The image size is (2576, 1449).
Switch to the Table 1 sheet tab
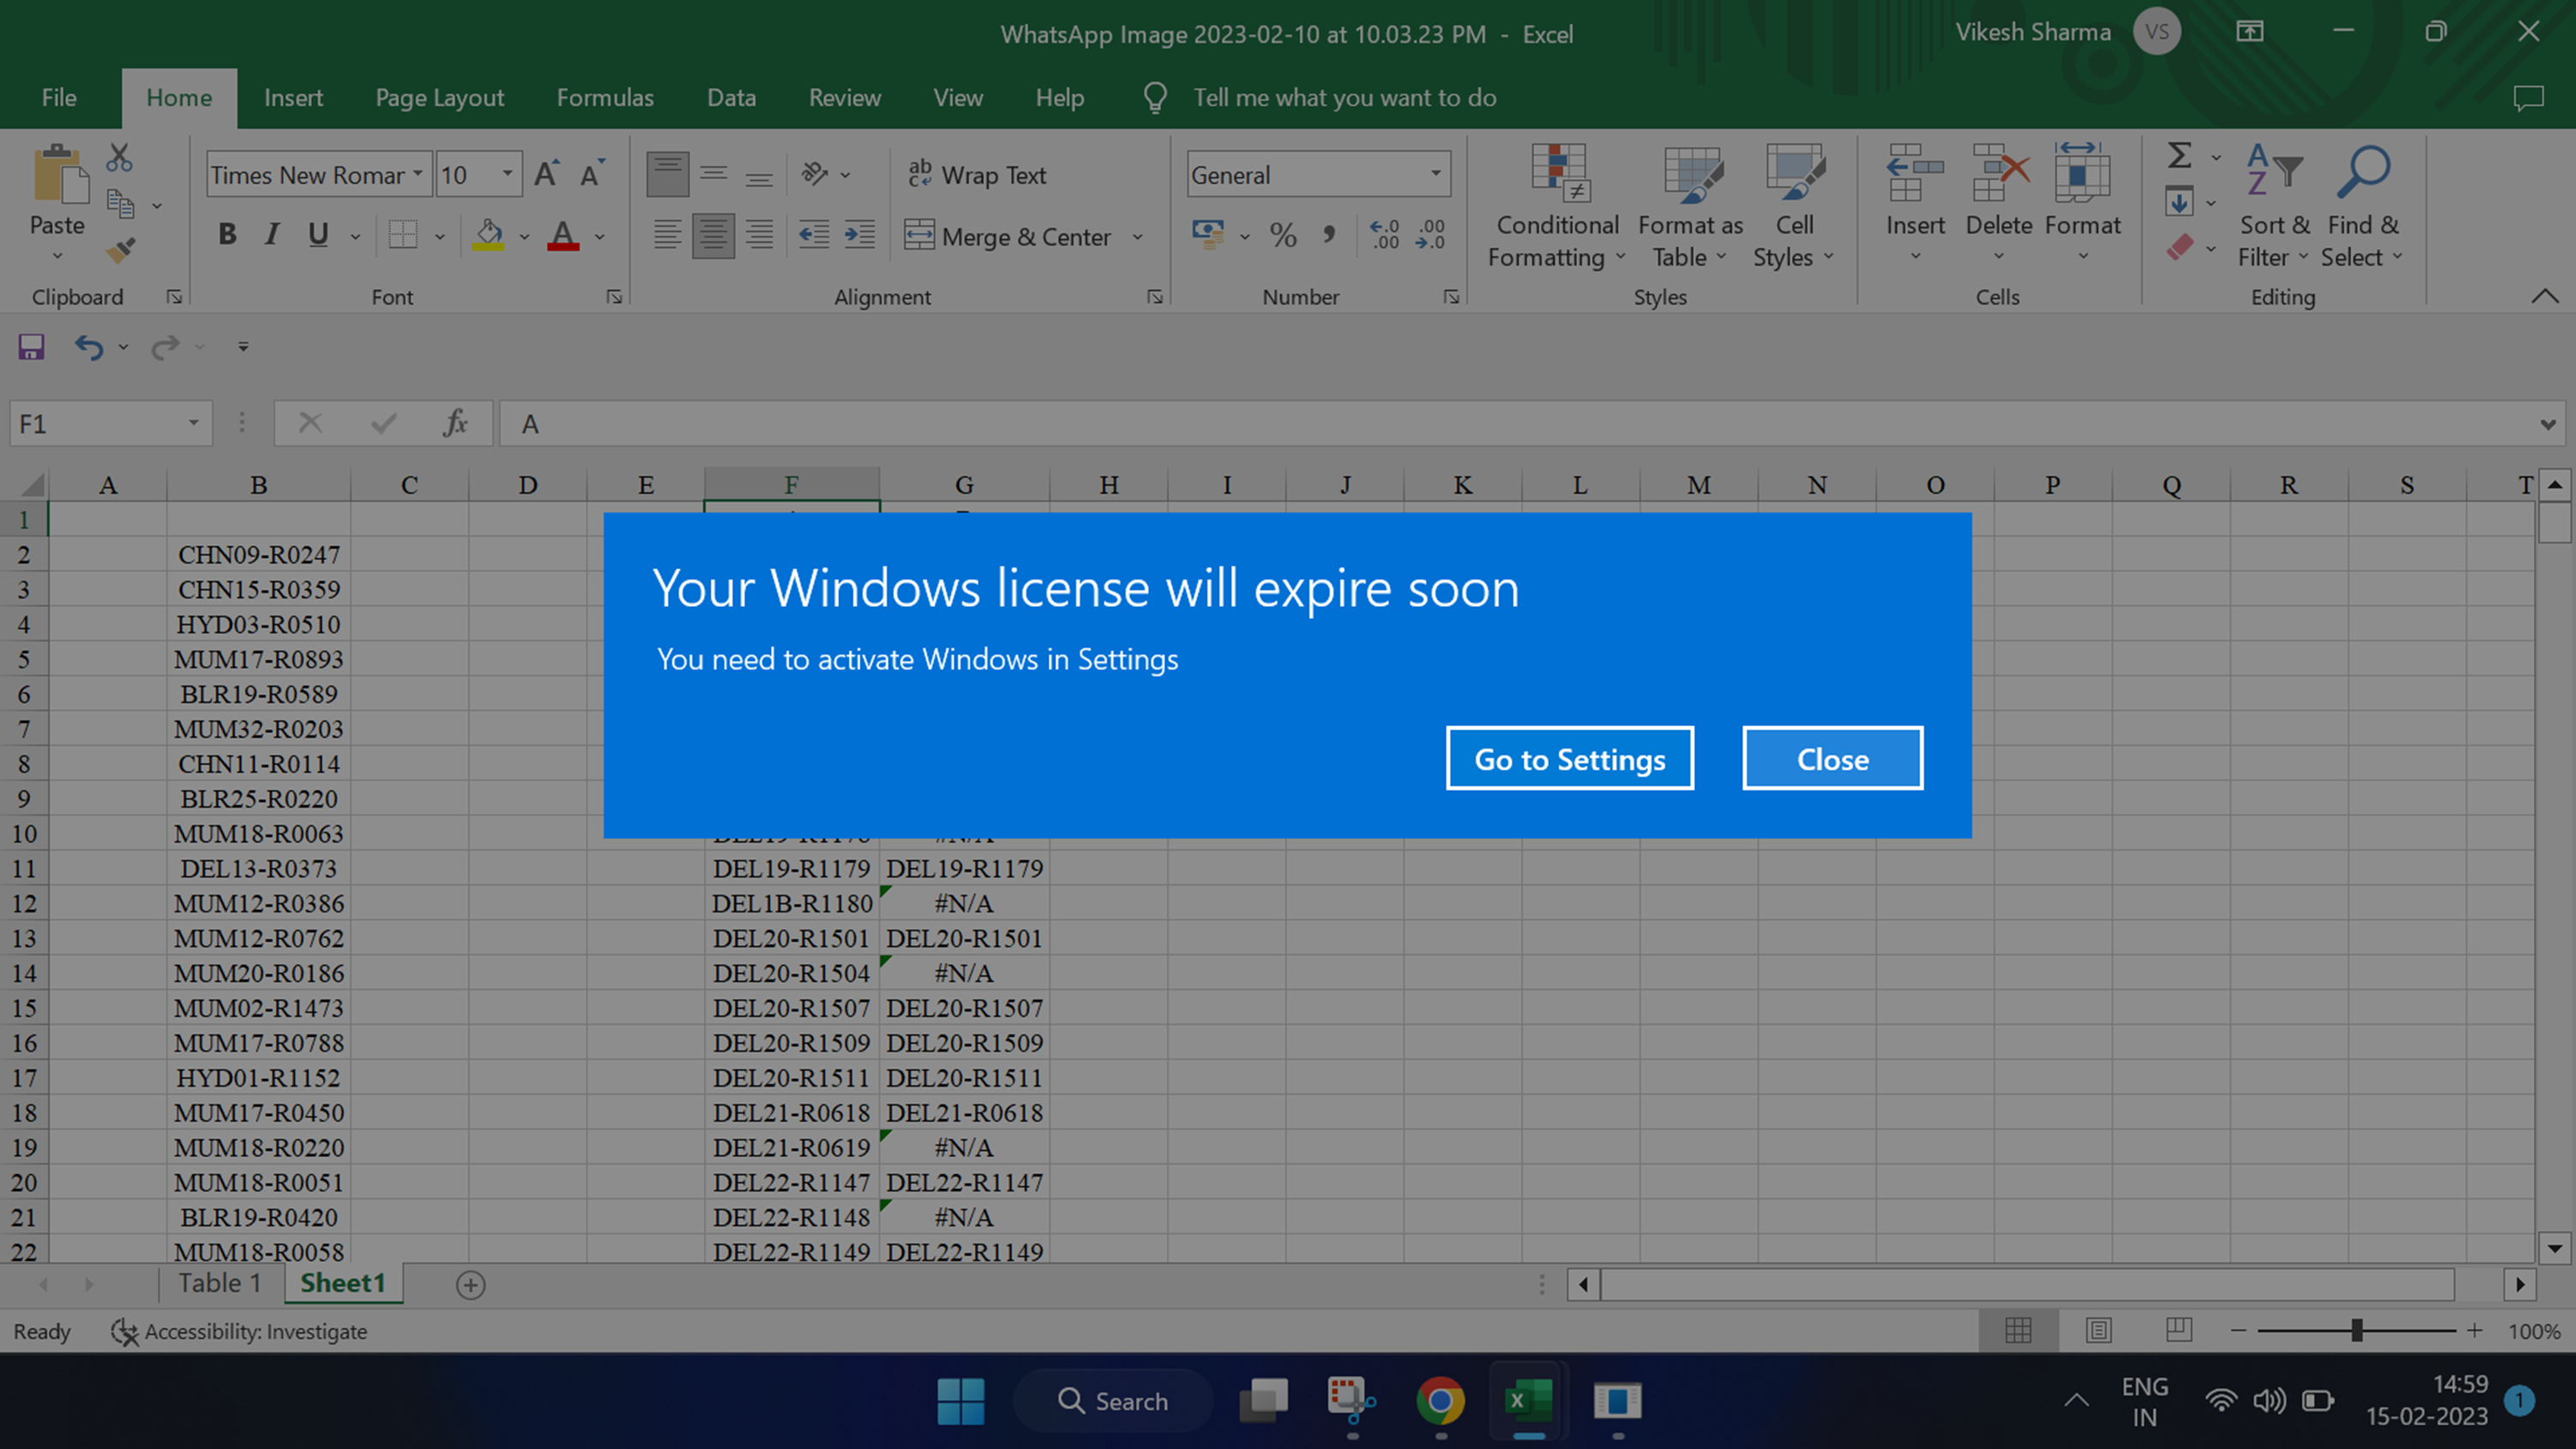coord(219,1283)
